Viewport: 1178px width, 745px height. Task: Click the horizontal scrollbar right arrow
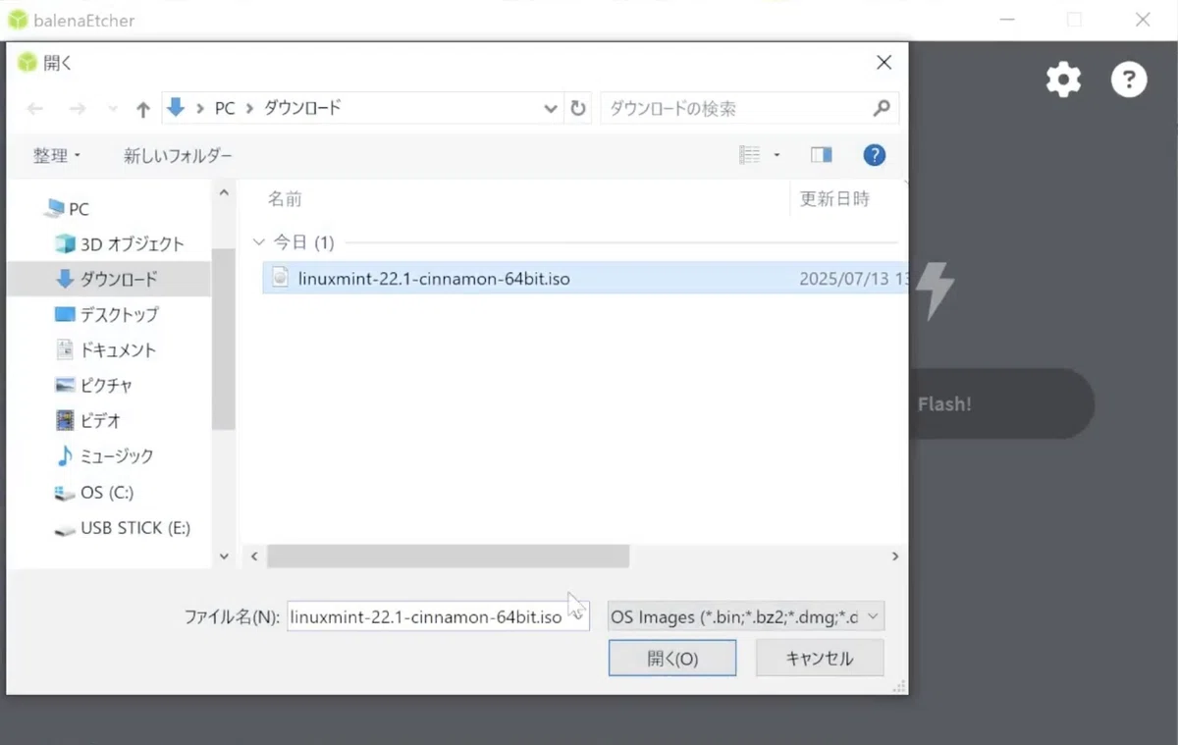click(x=894, y=557)
